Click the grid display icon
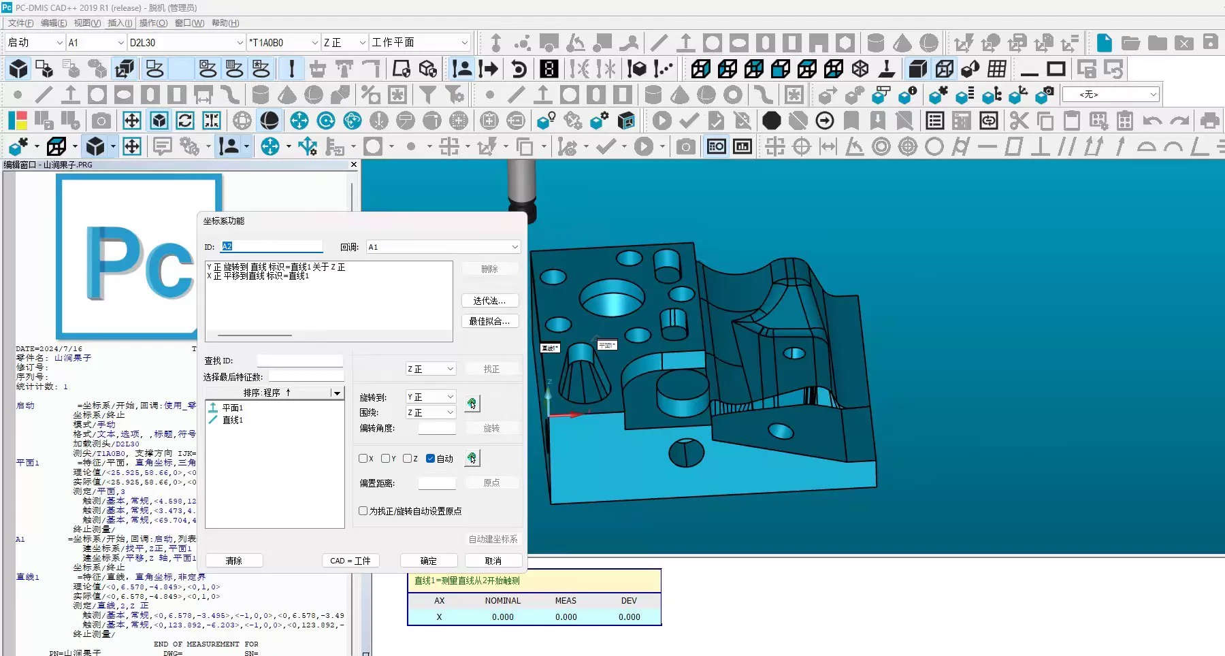This screenshot has width=1225, height=656. pos(997,69)
